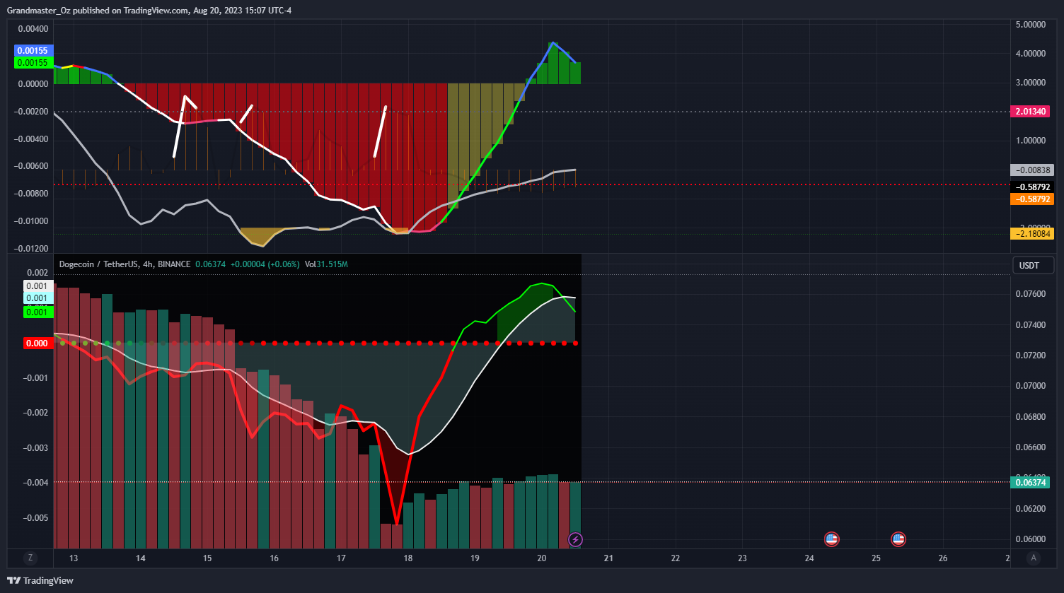The height and width of the screenshot is (593, 1064).
Task: Click the green 0.00155 value label
Action: pos(33,62)
